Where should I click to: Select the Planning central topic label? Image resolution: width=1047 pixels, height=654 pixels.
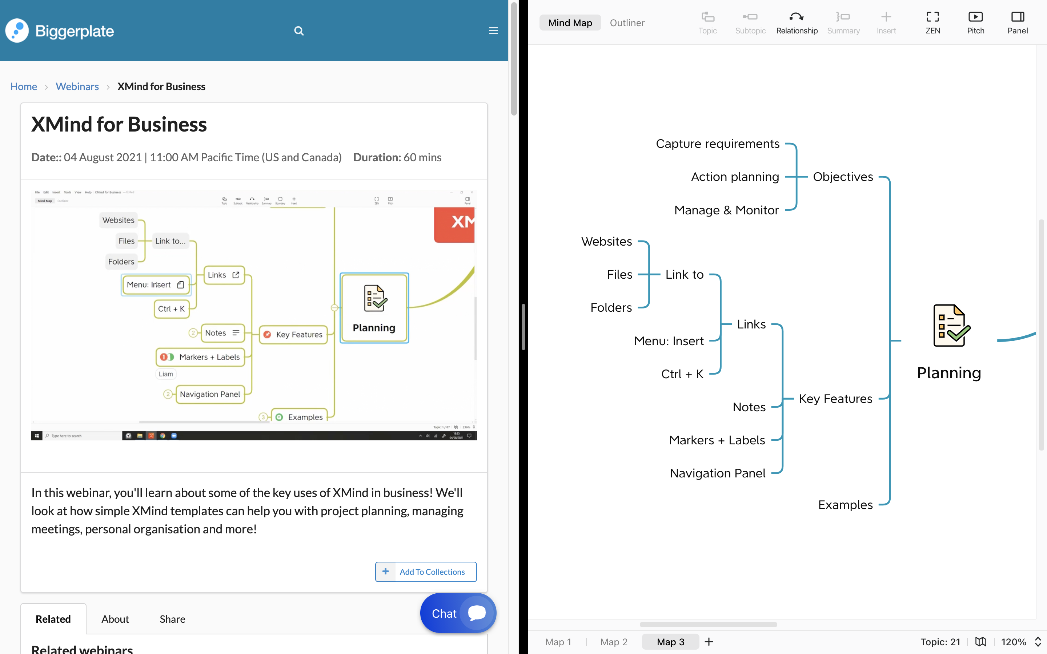click(949, 372)
